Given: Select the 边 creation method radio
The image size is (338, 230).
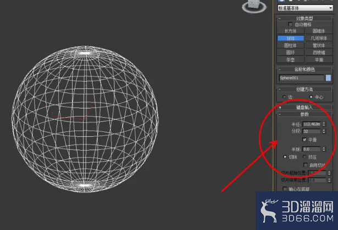Looking at the screenshot, I should (284, 97).
